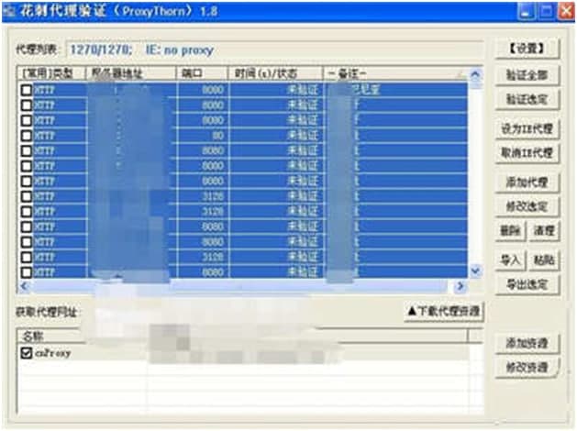Screen dimensions: 577x431
Task: Toggle the cnProxy resource checkbox
Action: point(26,353)
